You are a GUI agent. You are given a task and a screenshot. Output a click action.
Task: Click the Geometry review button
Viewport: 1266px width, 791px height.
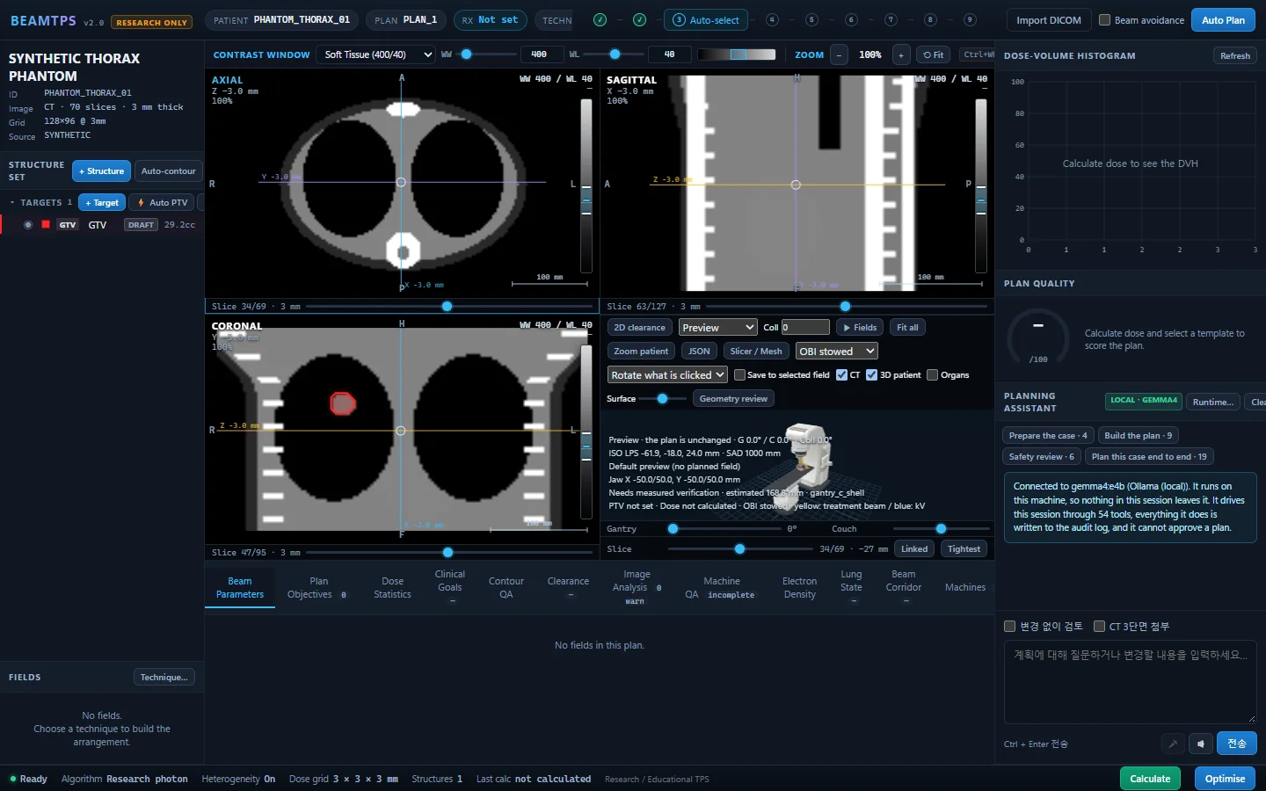(733, 399)
